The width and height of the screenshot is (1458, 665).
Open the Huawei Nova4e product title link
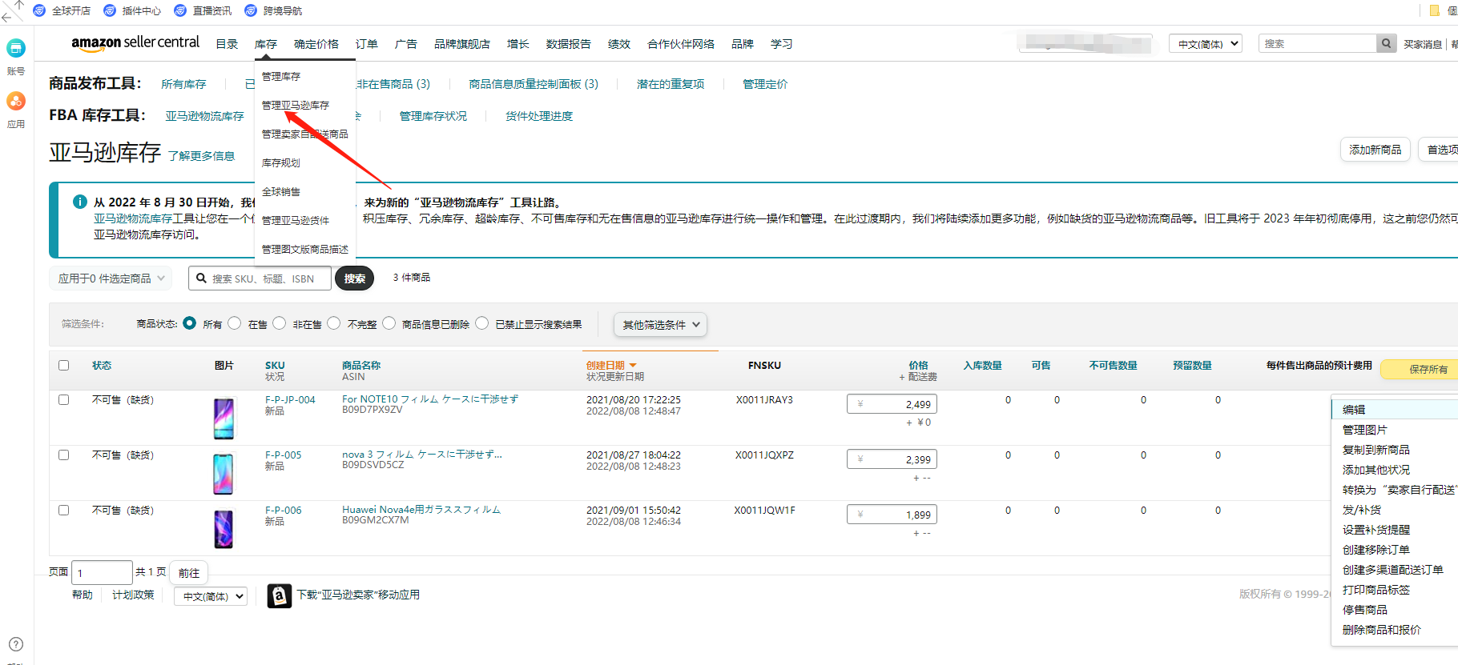421,510
